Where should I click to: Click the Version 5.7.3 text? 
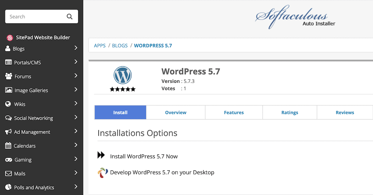coord(178,81)
